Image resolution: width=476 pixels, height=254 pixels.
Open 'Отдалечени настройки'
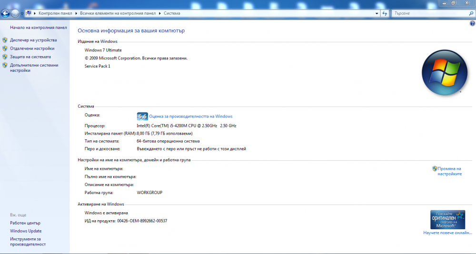click(32, 48)
